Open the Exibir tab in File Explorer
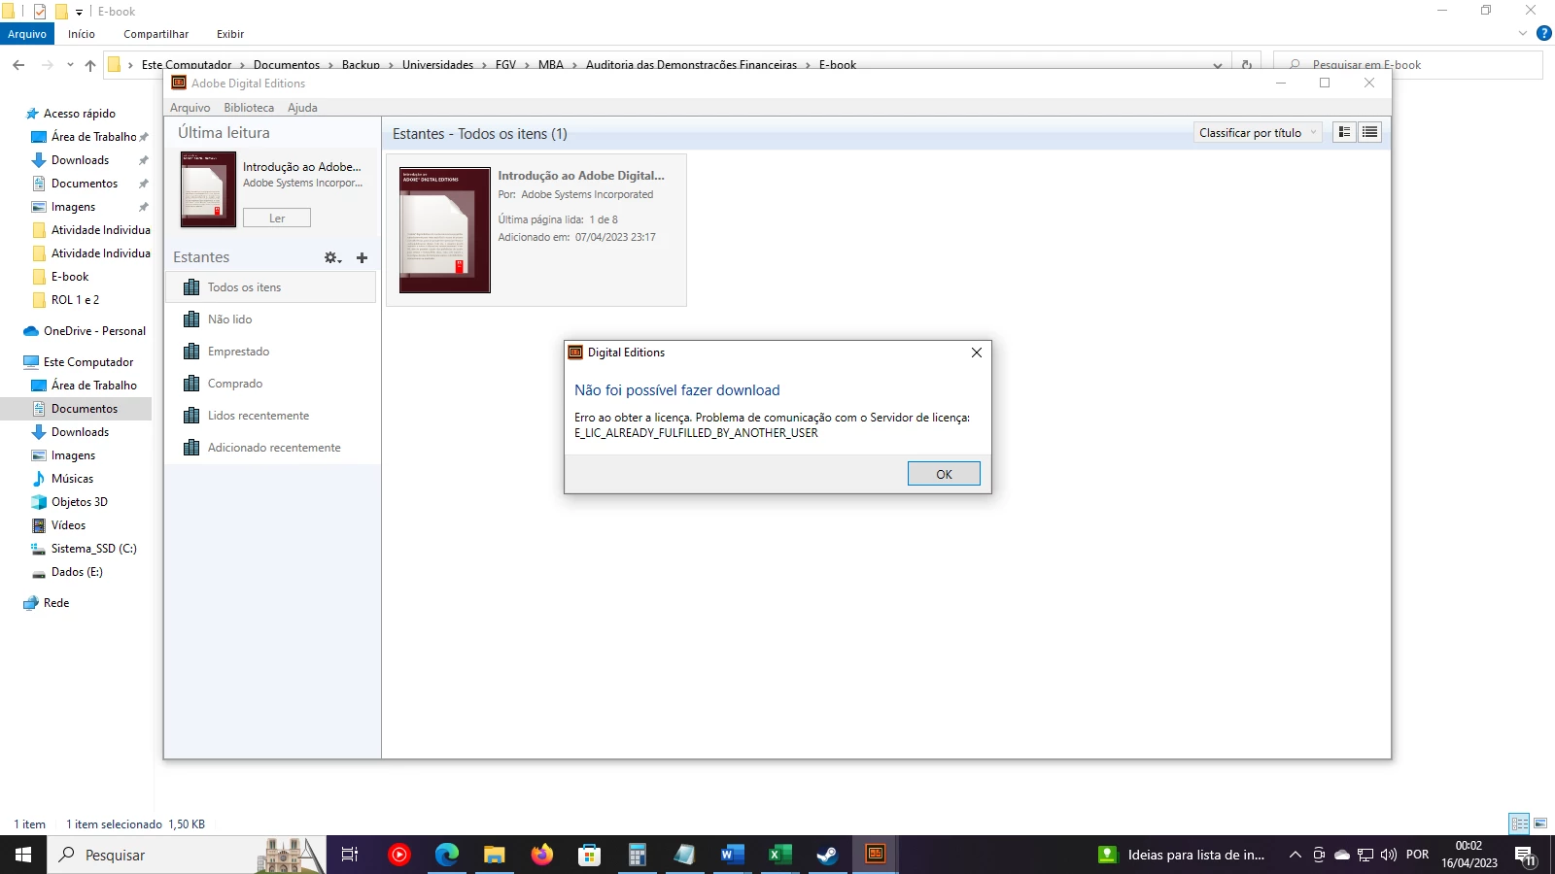 coord(230,34)
